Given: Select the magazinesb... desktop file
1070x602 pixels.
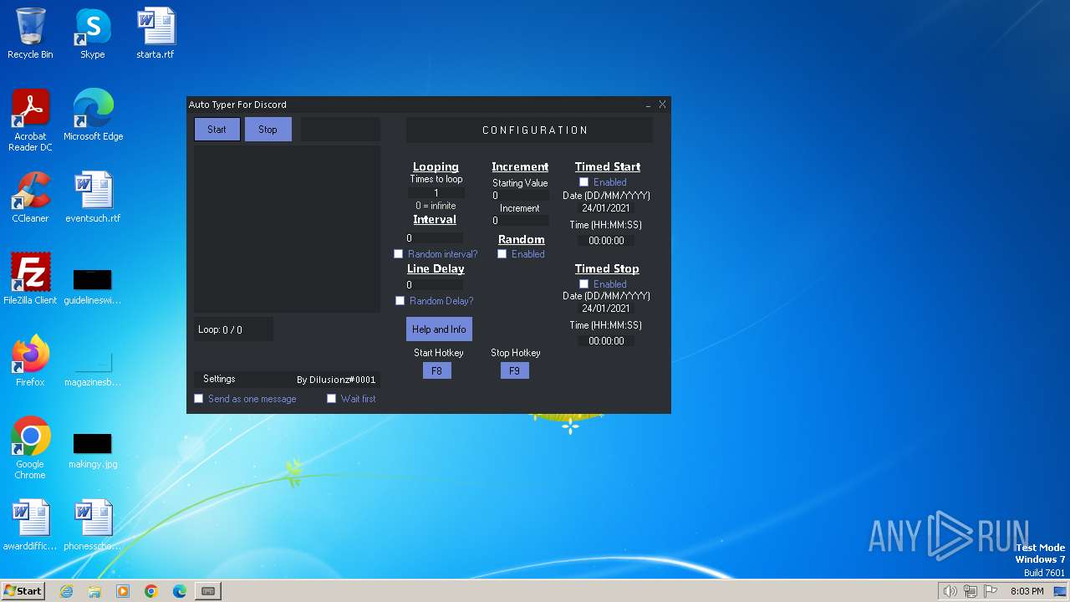Looking at the screenshot, I should click(x=93, y=368).
